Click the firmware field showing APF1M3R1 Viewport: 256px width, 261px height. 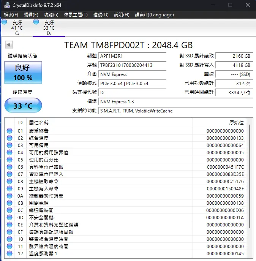coord(133,56)
